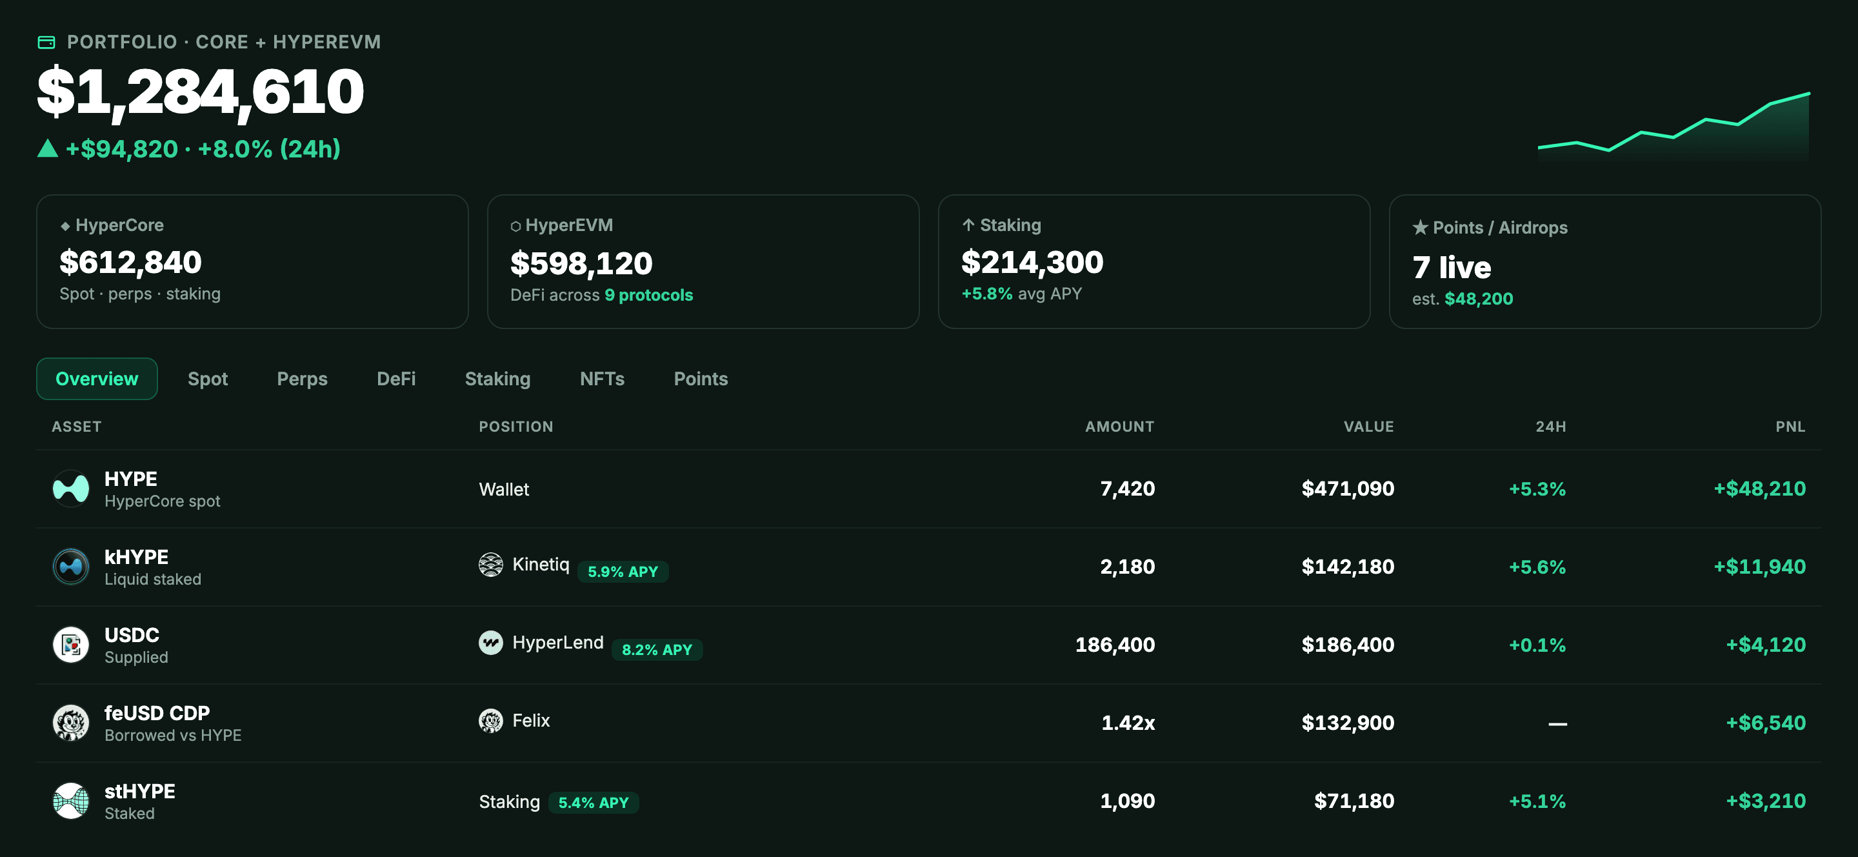Click the $471,090 value for HYPE
This screenshot has height=857, width=1858.
click(1347, 489)
